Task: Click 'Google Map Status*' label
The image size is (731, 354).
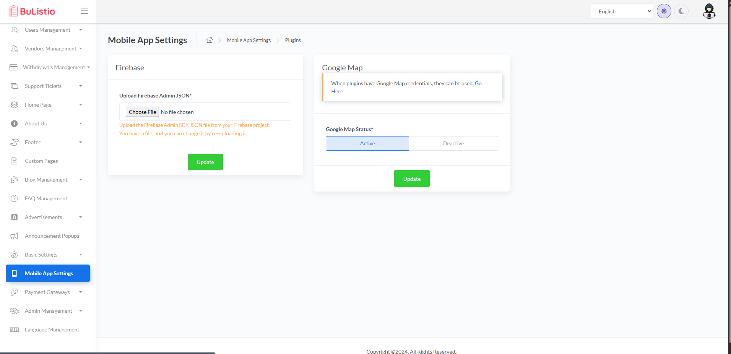Action: pyautogui.click(x=349, y=129)
